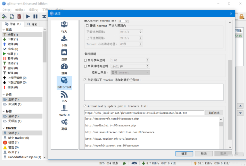Enable 慢速 torrent 不计入限制内 checkbox

tap(87, 26)
